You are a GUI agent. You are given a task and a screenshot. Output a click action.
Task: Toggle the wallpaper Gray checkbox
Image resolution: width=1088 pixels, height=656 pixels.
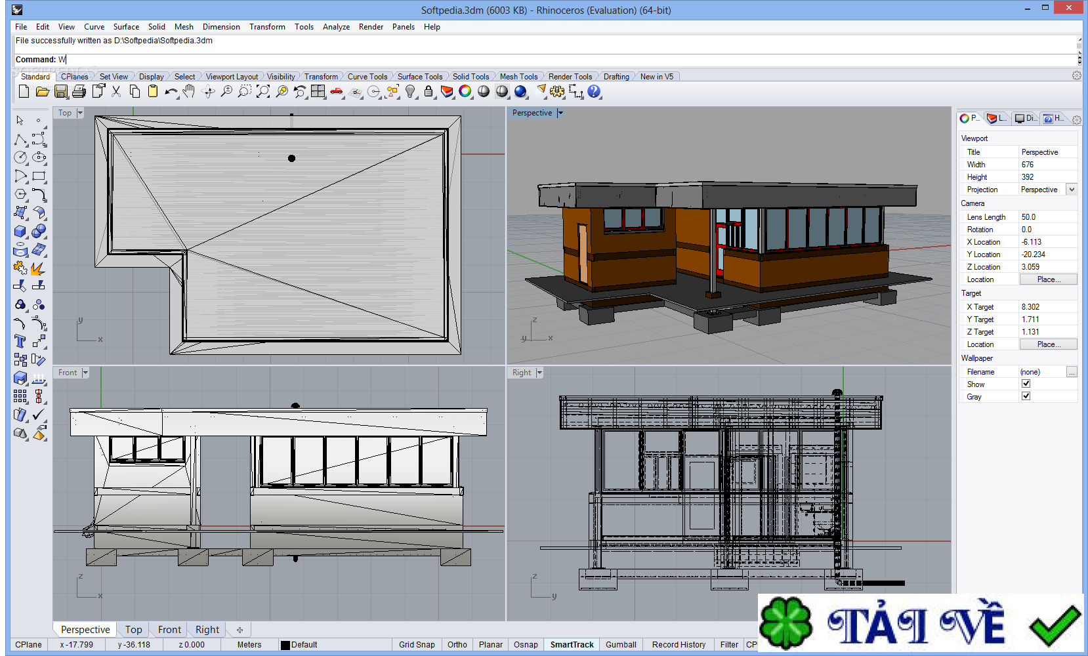coord(1026,396)
